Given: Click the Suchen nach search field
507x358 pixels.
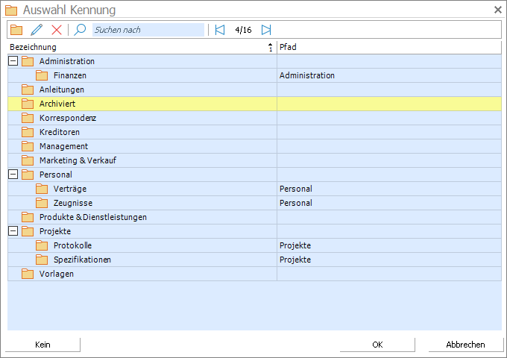Looking at the screenshot, I should coord(148,30).
